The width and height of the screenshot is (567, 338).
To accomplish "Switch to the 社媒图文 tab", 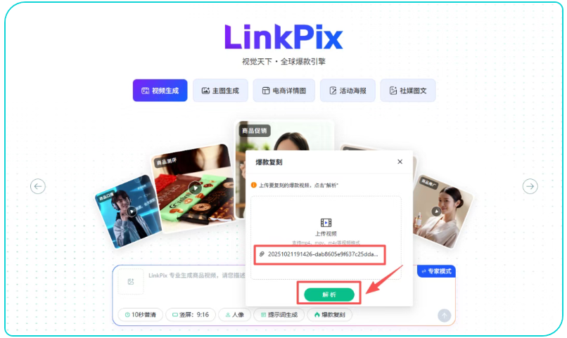I will click(408, 90).
